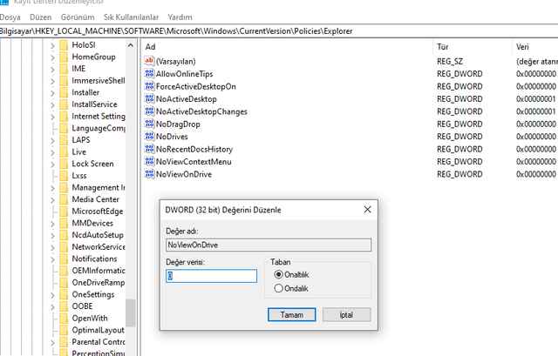Open the Yardım menu
This screenshot has height=356, width=558.
180,17
